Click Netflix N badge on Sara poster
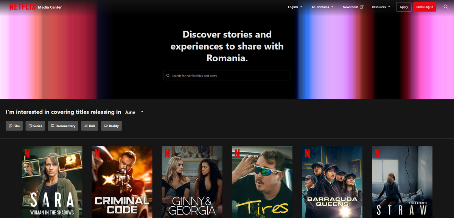This screenshot has height=218, width=454. tap(26, 153)
